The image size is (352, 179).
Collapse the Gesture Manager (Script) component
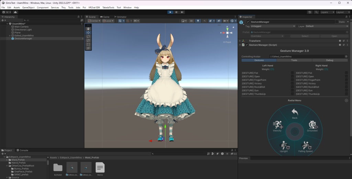pyautogui.click(x=240, y=45)
